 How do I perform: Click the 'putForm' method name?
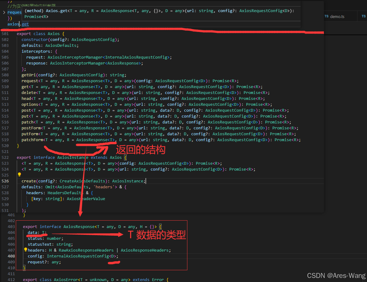[x=30, y=134]
